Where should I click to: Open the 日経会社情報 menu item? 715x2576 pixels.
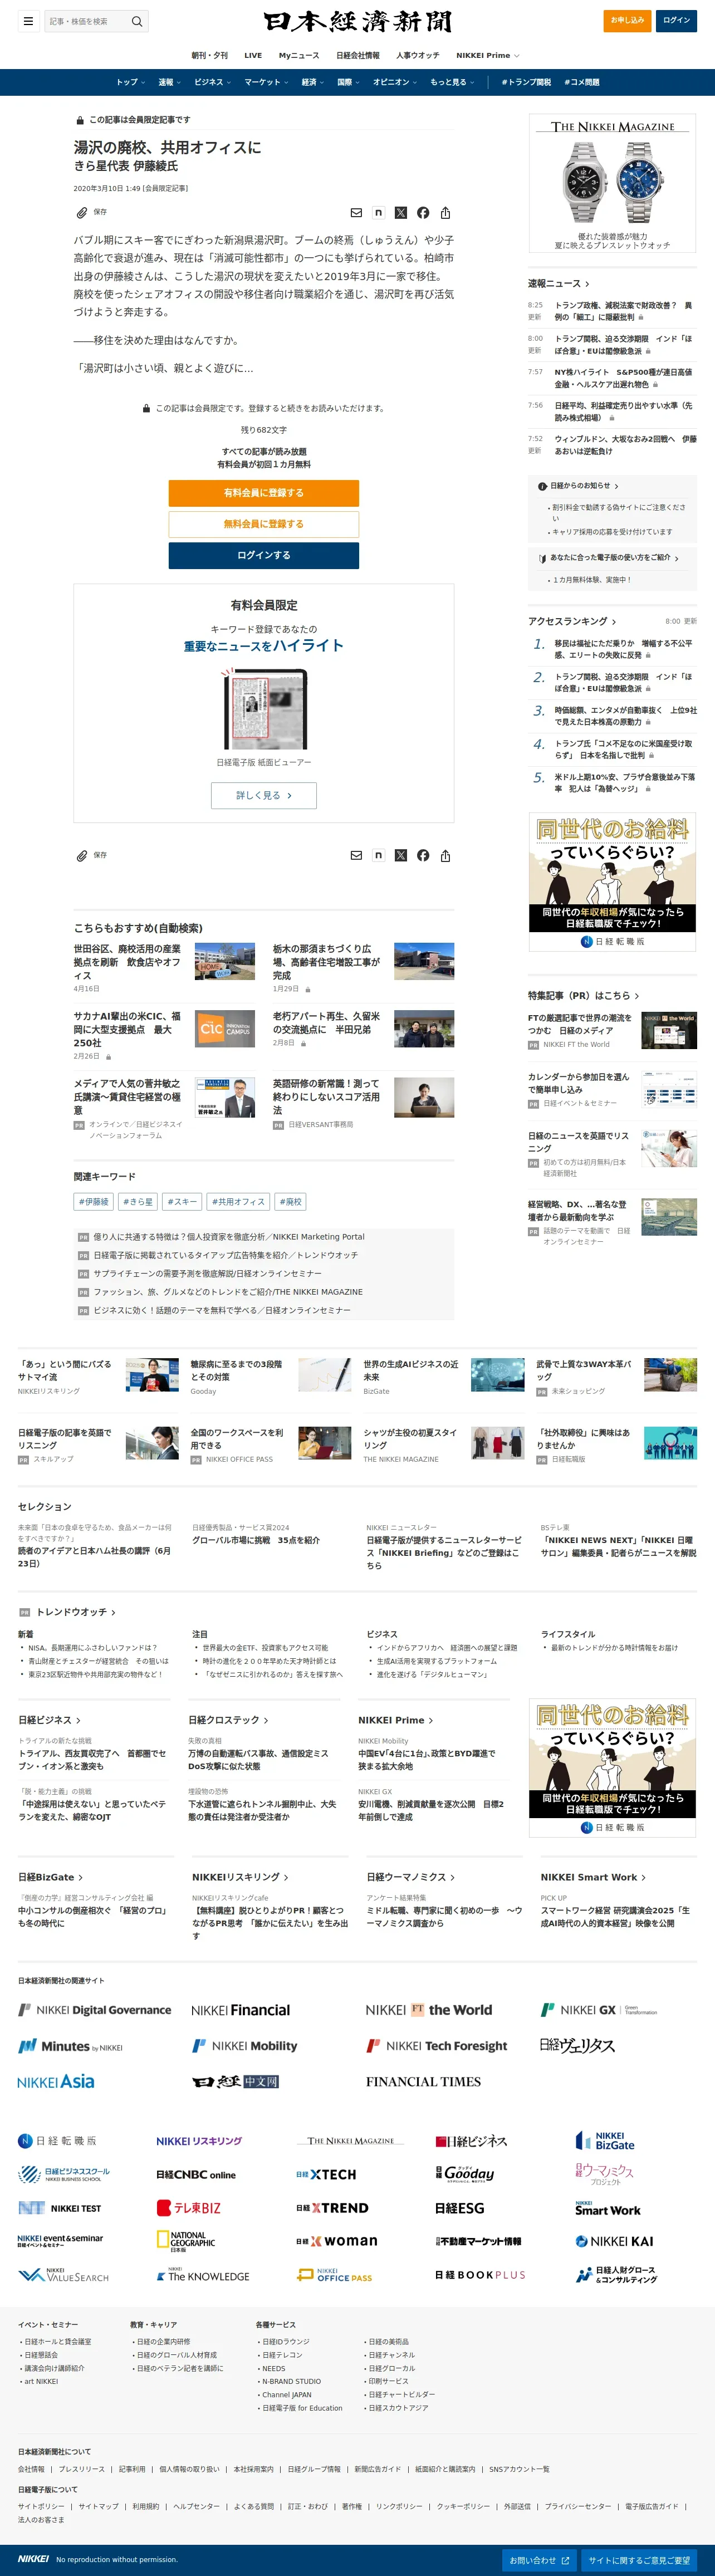point(358,55)
